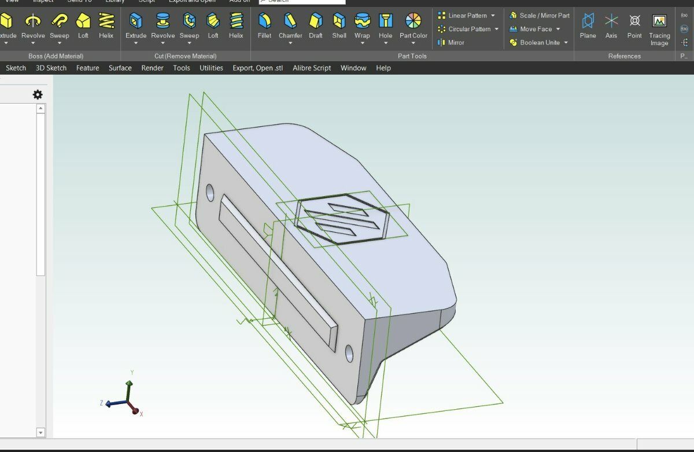Image resolution: width=694 pixels, height=452 pixels.
Task: Click the explorer panel scrollbar thumb
Action: pos(40,194)
